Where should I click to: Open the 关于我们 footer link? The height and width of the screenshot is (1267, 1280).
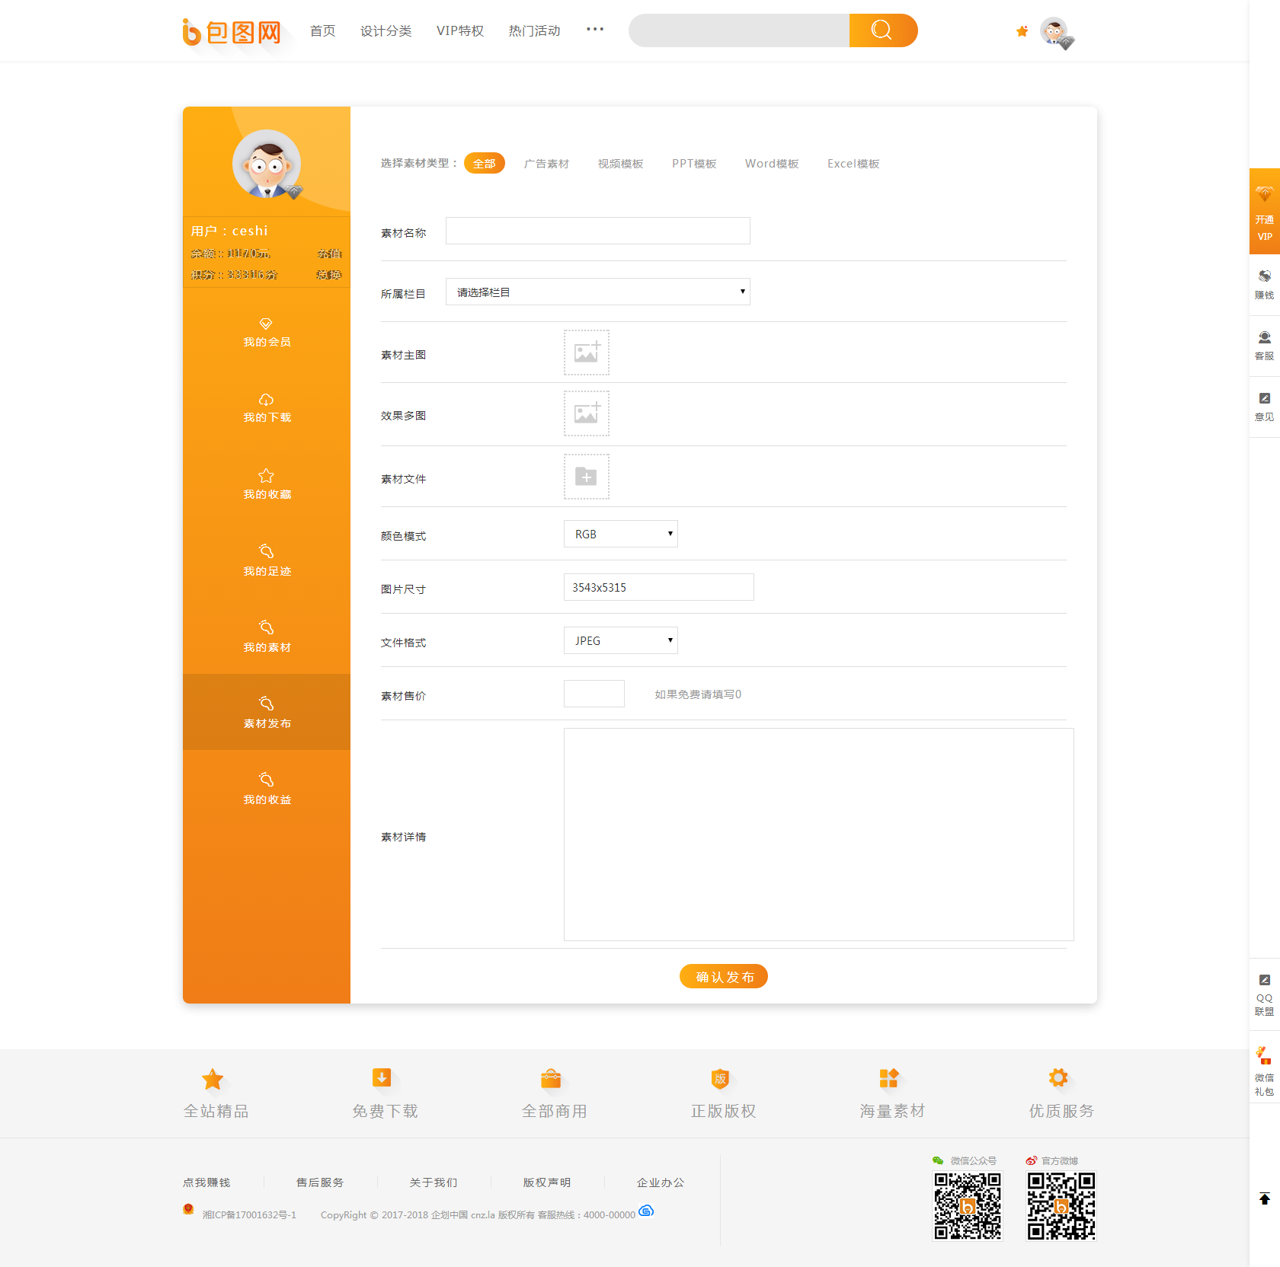[434, 1182]
